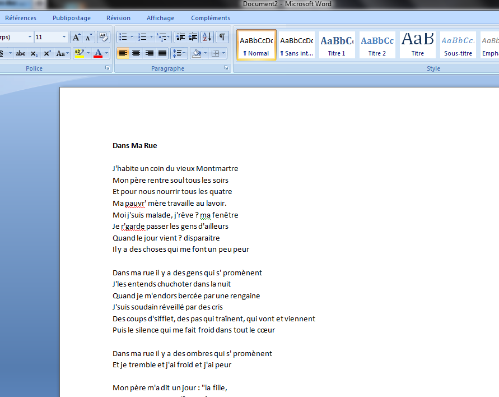499x397 pixels.
Task: Apply the Titre 2 style
Action: click(x=377, y=45)
